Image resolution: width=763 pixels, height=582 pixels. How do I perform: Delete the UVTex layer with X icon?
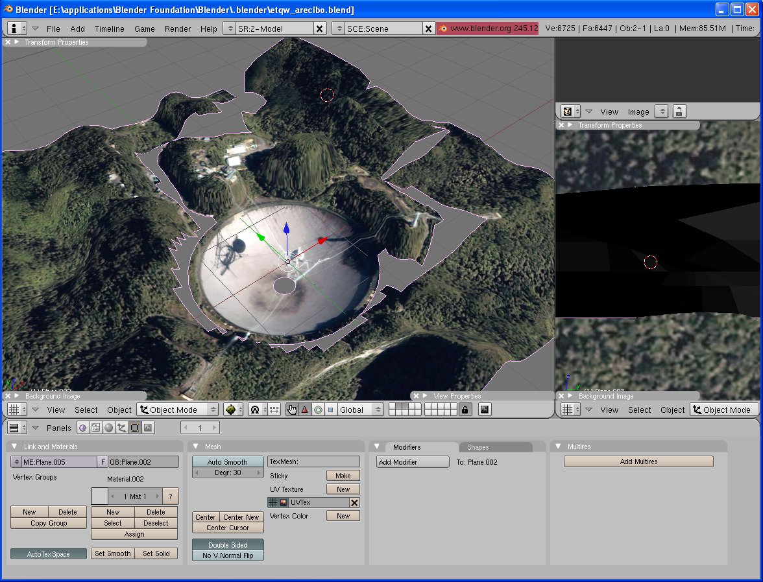coord(354,503)
